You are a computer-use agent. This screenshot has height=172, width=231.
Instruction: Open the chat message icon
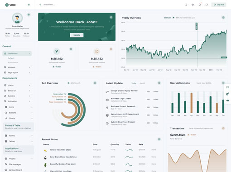point(207,5)
